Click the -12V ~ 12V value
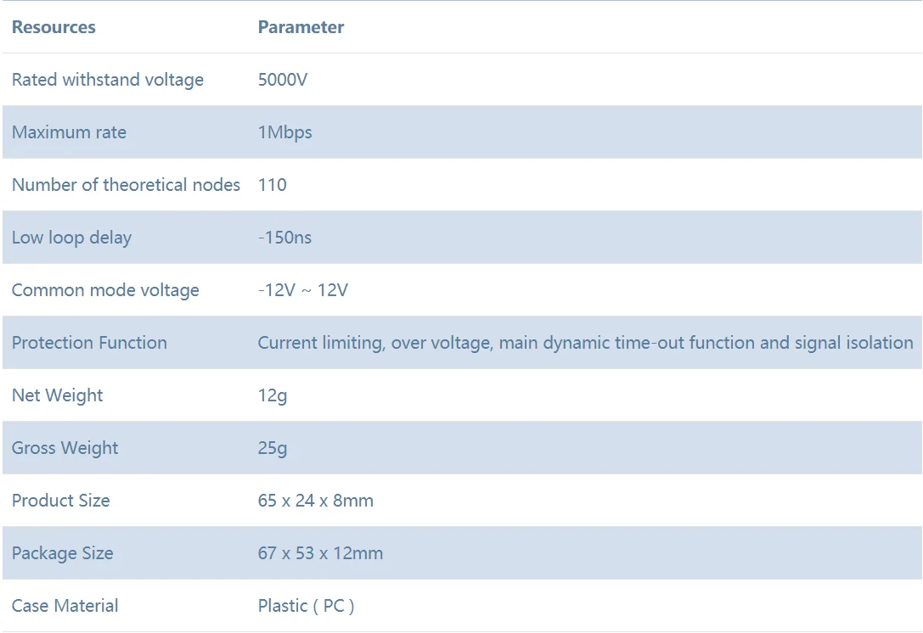The width and height of the screenshot is (923, 633). tap(302, 290)
